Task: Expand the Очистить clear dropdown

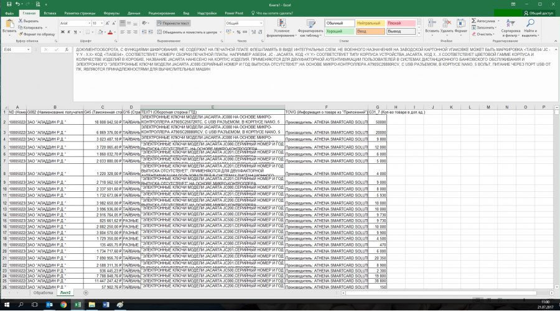Action: tap(494, 34)
